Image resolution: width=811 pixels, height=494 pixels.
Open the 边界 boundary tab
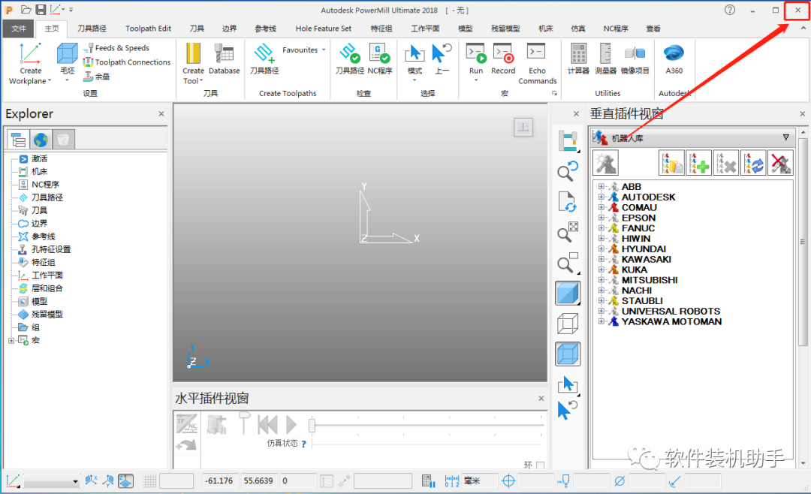click(x=229, y=29)
